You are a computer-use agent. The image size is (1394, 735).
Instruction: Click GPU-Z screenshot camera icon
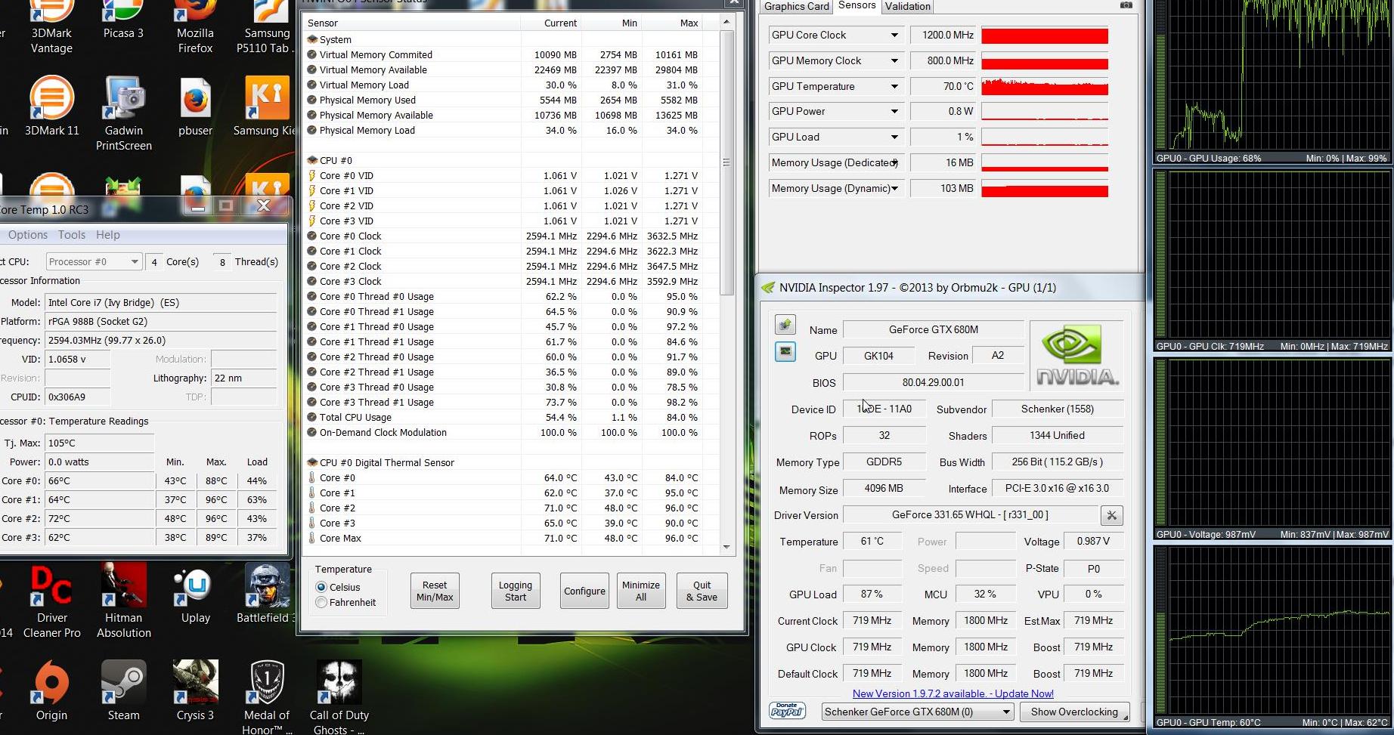tap(1126, 5)
